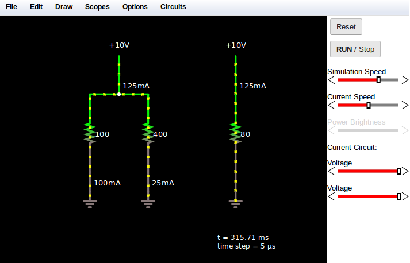Select the 80 ohm resistor

coord(236,134)
